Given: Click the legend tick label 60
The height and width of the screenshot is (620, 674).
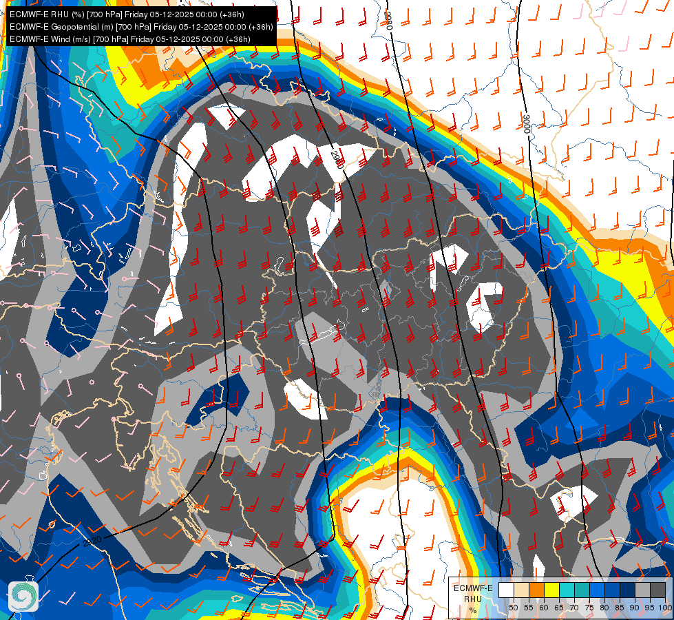Looking at the screenshot, I should 544,608.
